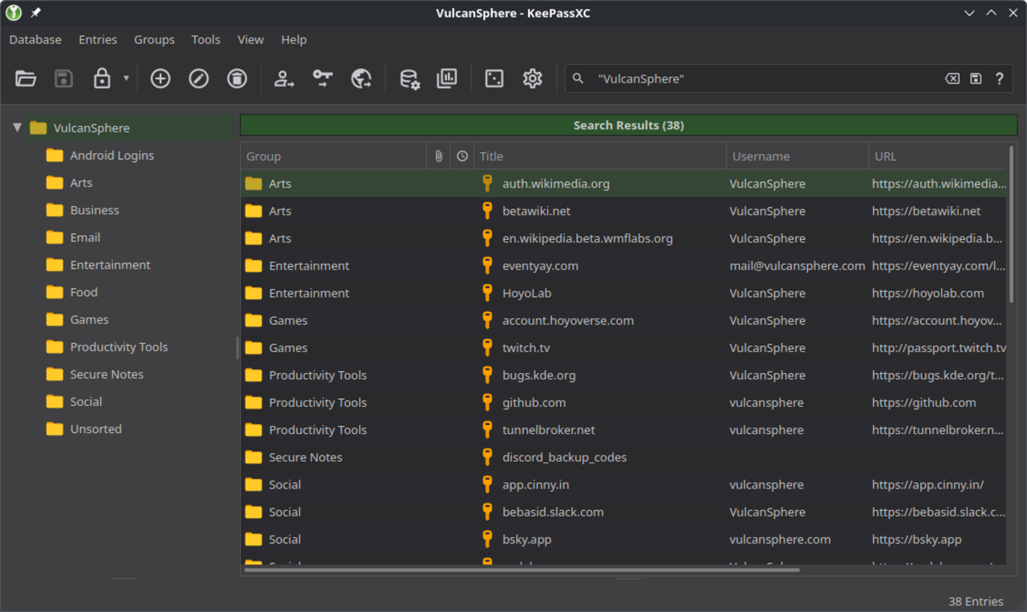Open the Database menu
The width and height of the screenshot is (1027, 612).
point(35,39)
